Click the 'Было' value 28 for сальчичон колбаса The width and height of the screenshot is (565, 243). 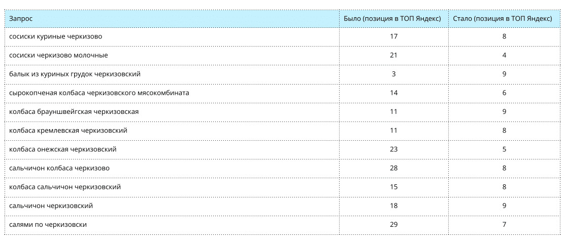(393, 168)
